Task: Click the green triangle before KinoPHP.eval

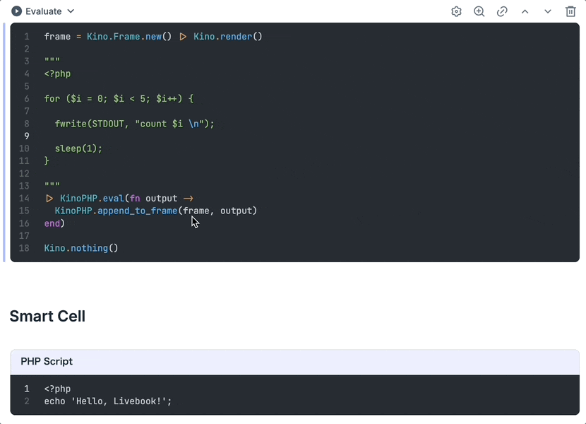Action: tap(49, 198)
